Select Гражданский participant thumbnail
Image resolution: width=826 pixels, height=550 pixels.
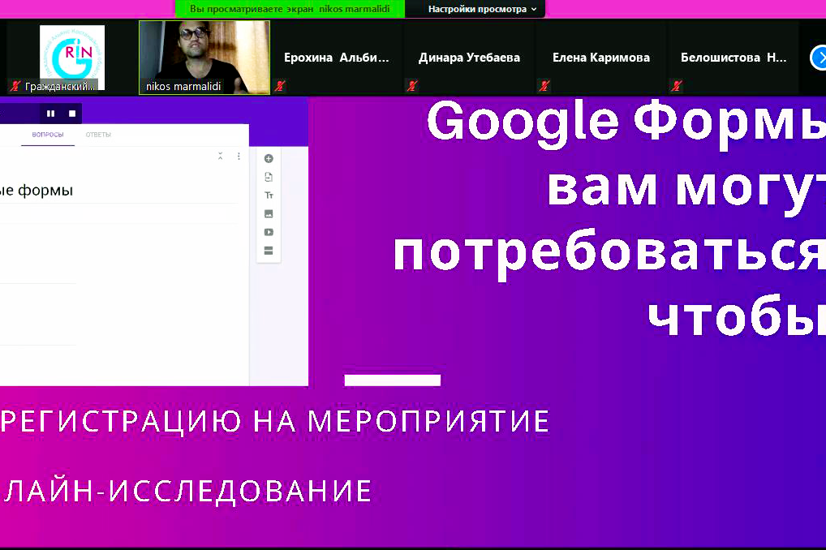click(71, 57)
